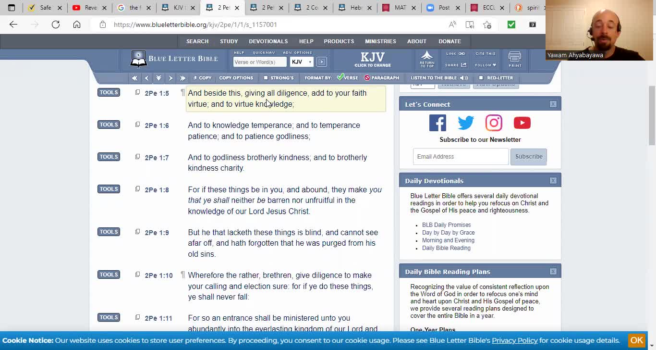Click the Donate menu item
This screenshot has width=656, height=350.
tap(449, 41)
